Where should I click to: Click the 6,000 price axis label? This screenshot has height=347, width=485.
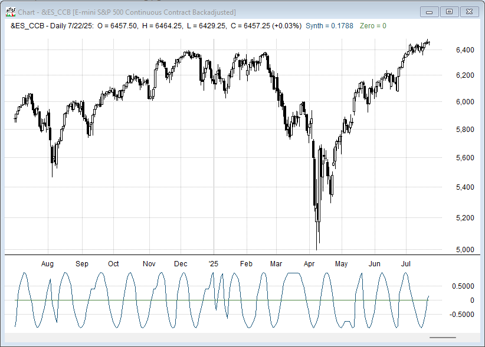465,101
